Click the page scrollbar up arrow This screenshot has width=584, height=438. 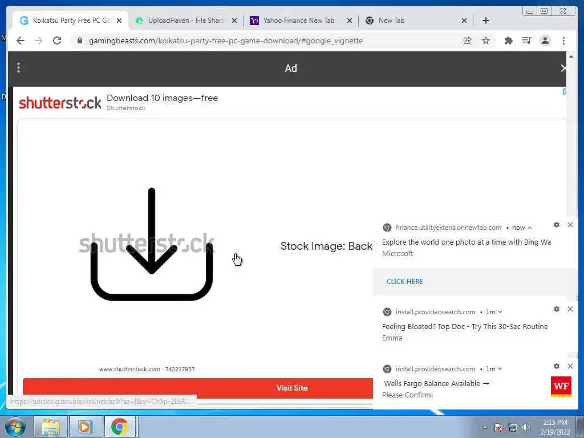[x=571, y=56]
